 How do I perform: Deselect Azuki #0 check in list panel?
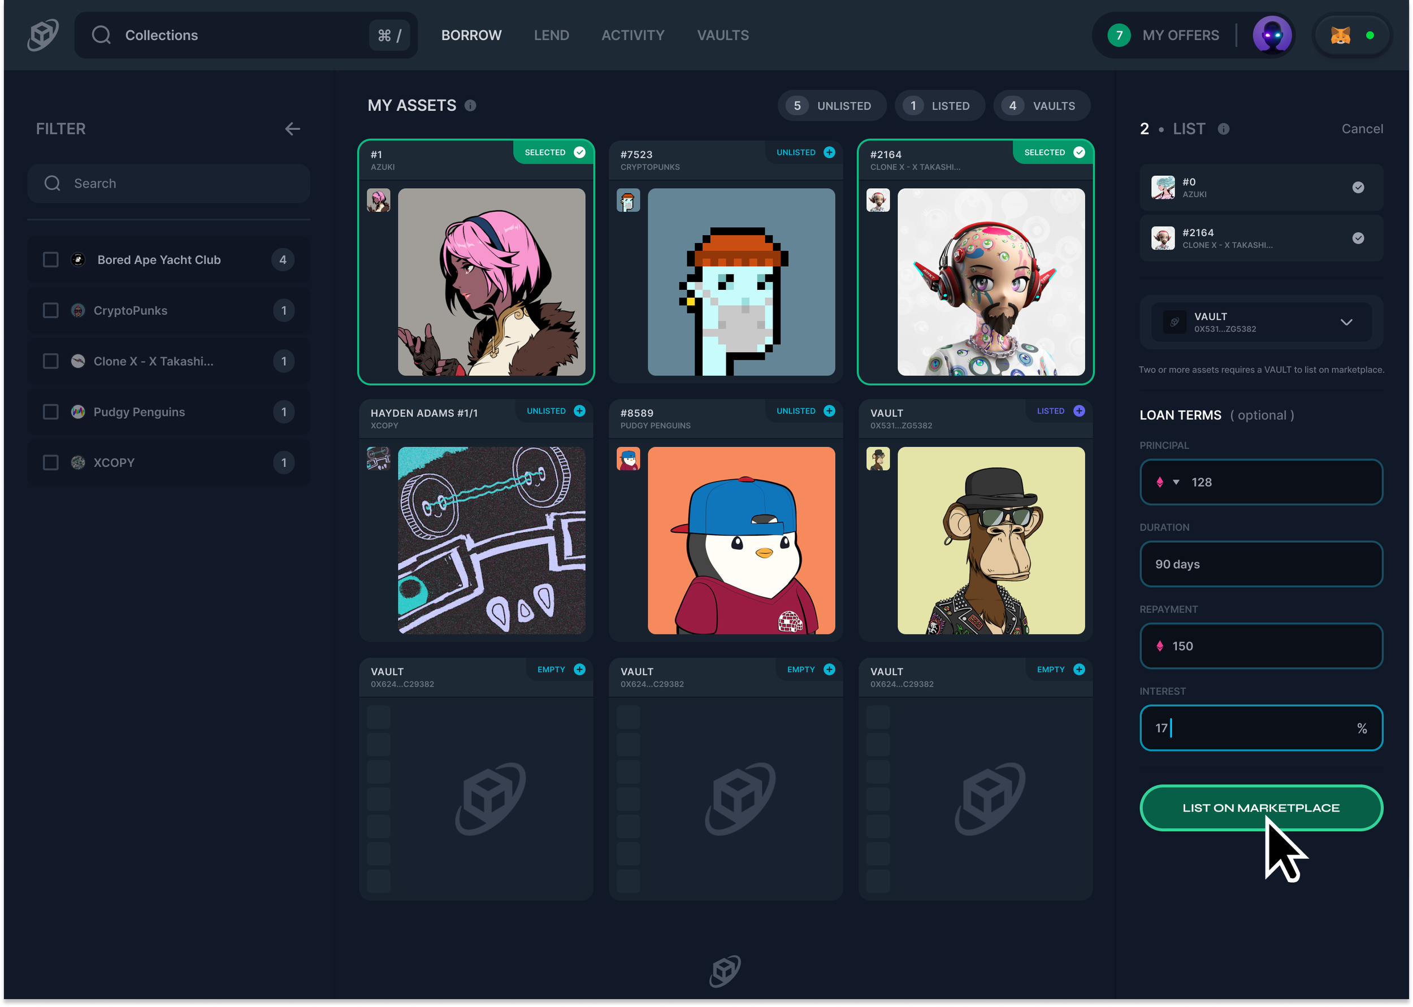click(x=1358, y=188)
